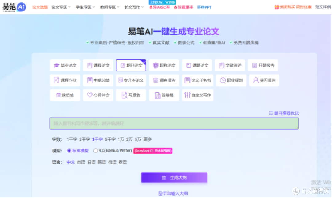The image size is (332, 198).
Task: Select 英语 as output language
Action: click(81, 162)
